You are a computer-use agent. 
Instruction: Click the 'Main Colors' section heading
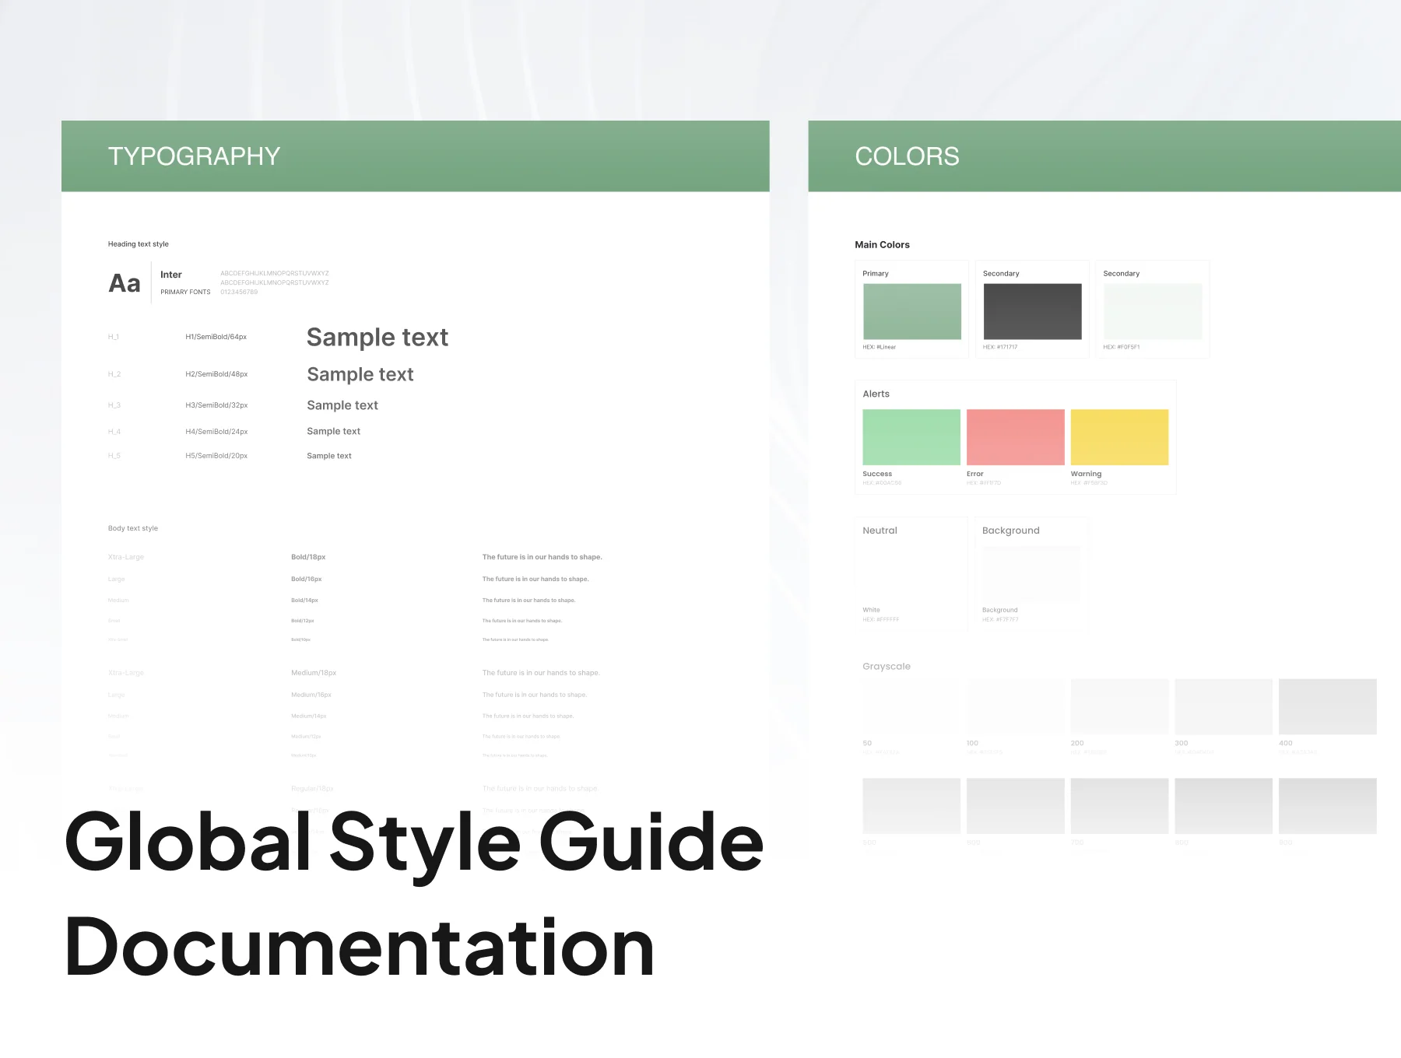click(882, 245)
